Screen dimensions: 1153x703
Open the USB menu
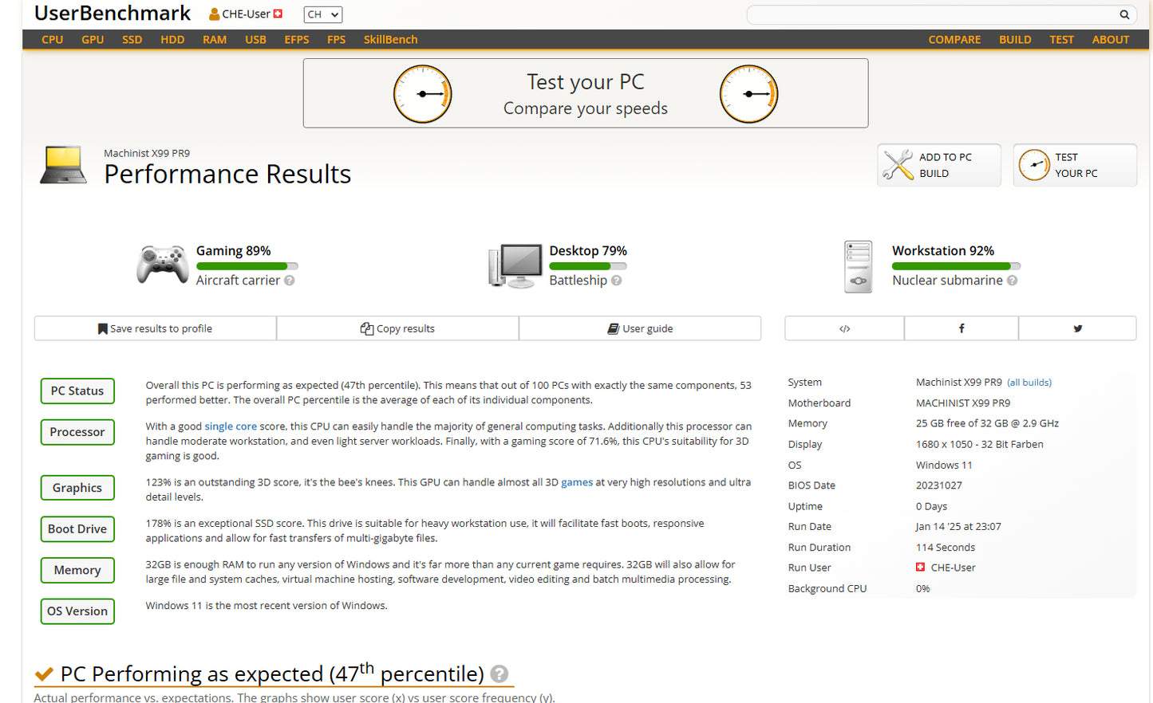coord(255,39)
